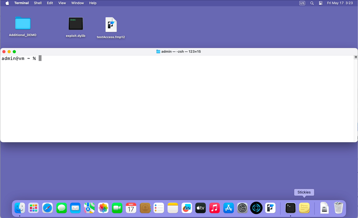Screen dimensions: 358x218
Task: Open US input source menu
Action: coord(302,3)
